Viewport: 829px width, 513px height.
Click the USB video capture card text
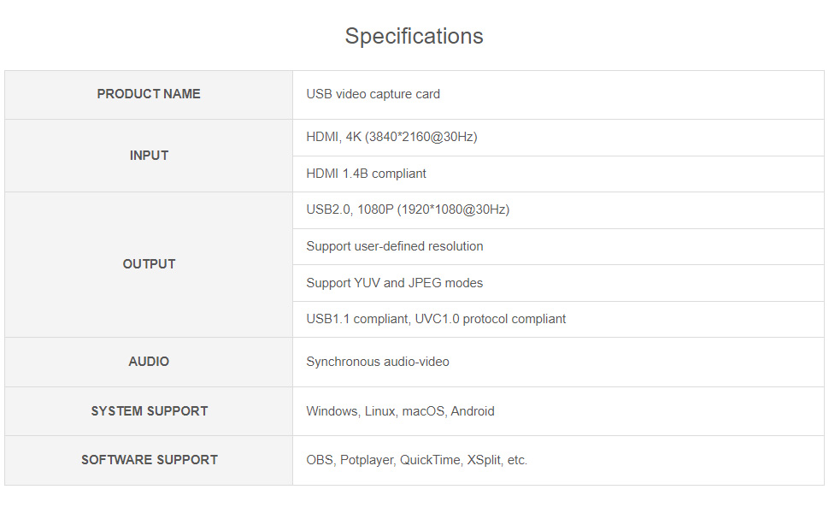point(373,94)
